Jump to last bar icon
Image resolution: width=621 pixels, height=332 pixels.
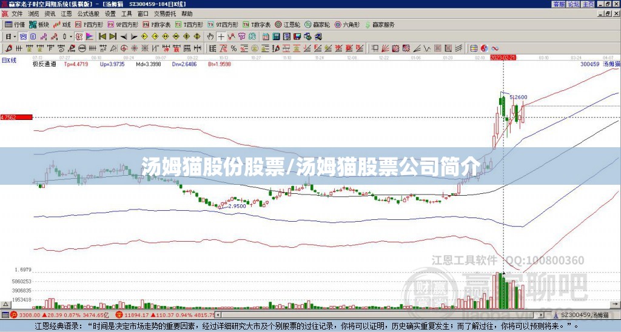pyautogui.click(x=113, y=37)
